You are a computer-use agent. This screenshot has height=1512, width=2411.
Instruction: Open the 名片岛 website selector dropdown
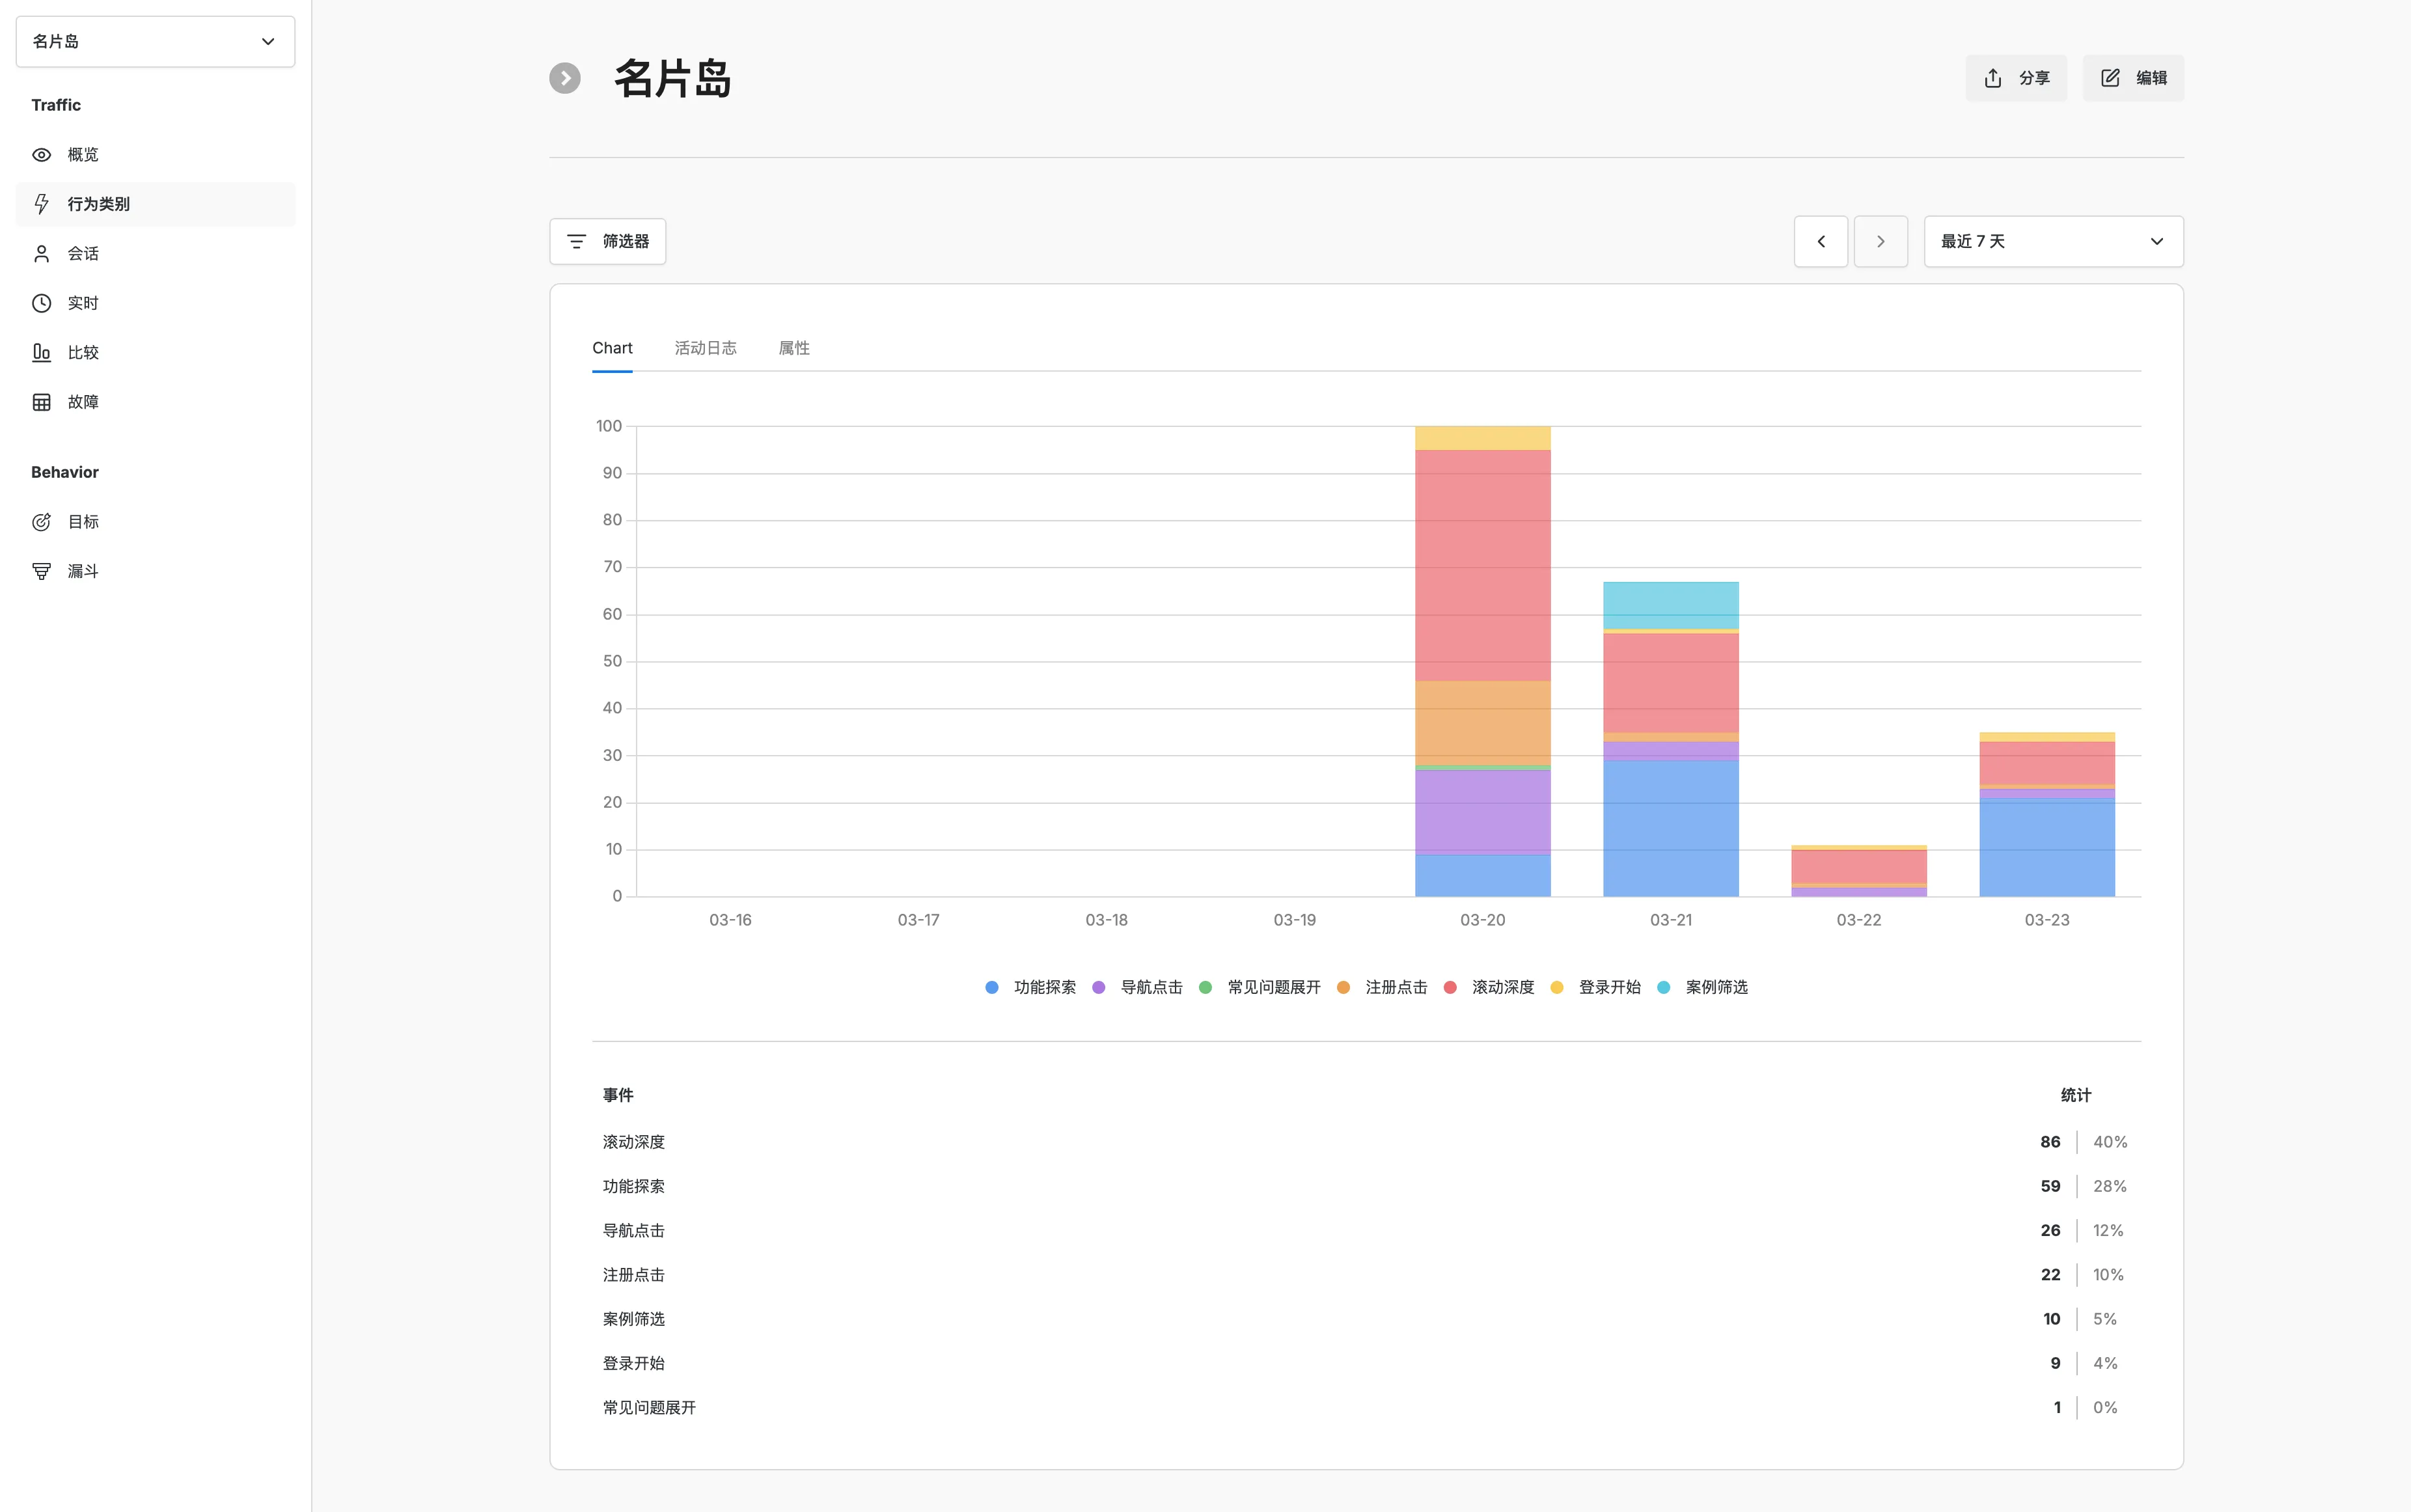(x=155, y=41)
